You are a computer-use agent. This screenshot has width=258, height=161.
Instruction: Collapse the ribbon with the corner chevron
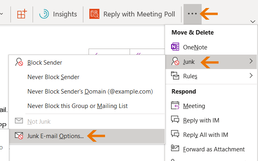[252, 21]
